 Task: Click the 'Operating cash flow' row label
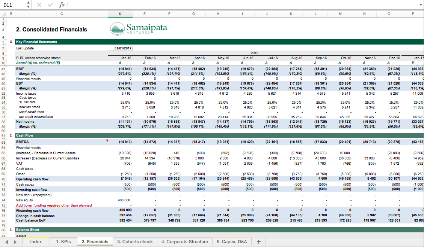32,179
